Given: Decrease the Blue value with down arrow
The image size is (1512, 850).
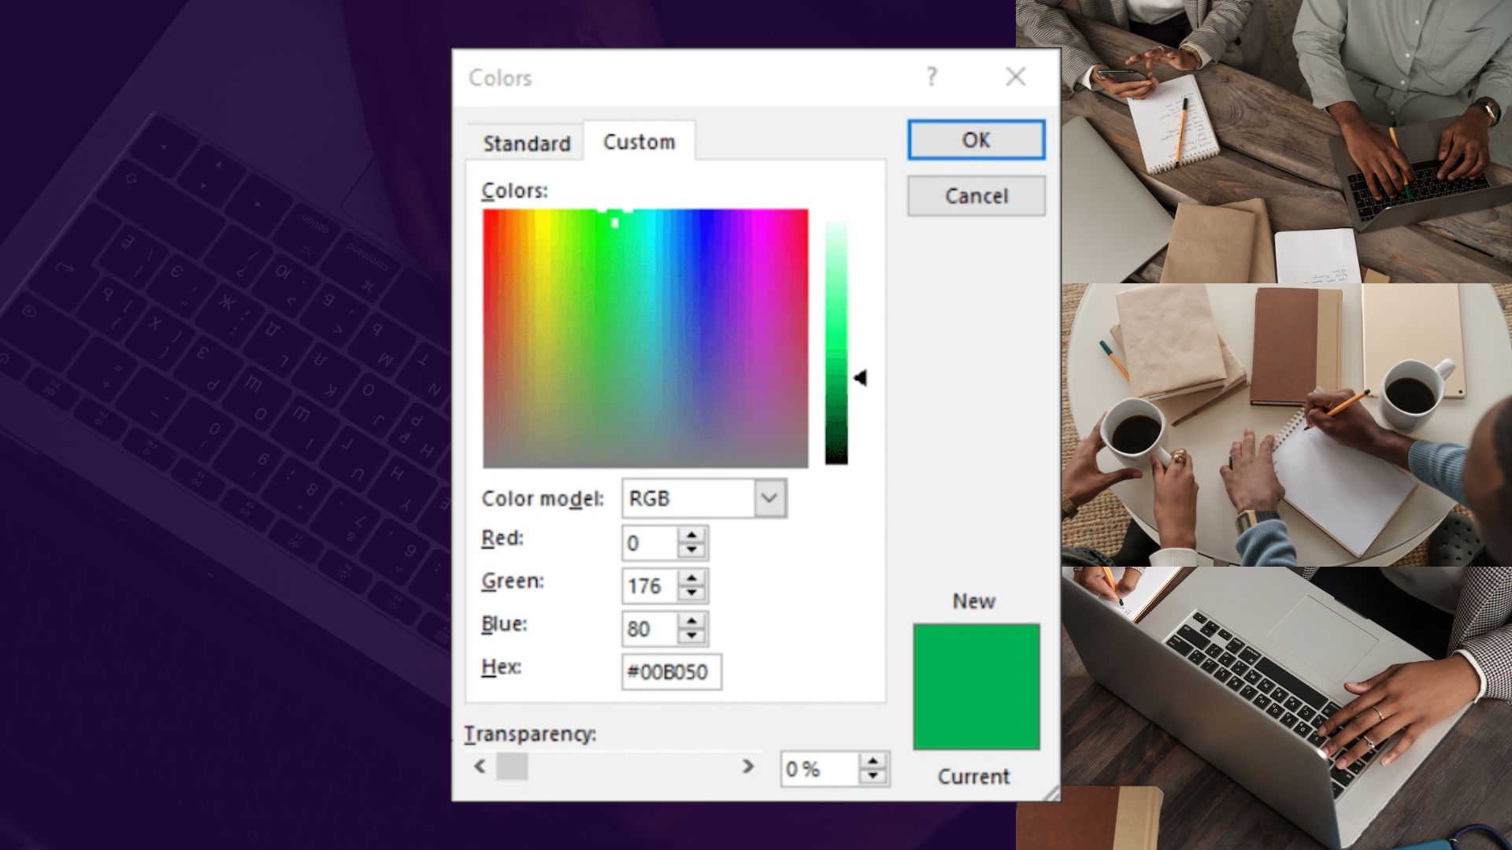Looking at the screenshot, I should [x=691, y=635].
